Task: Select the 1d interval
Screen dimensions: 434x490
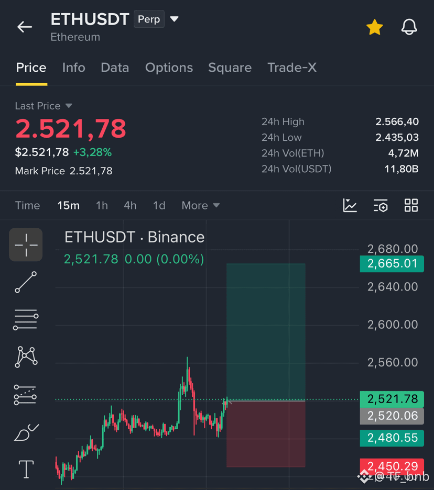Action: click(x=159, y=206)
